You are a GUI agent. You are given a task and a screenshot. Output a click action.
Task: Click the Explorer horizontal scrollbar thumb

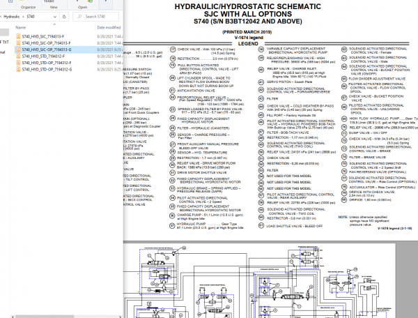click(x=45, y=317)
